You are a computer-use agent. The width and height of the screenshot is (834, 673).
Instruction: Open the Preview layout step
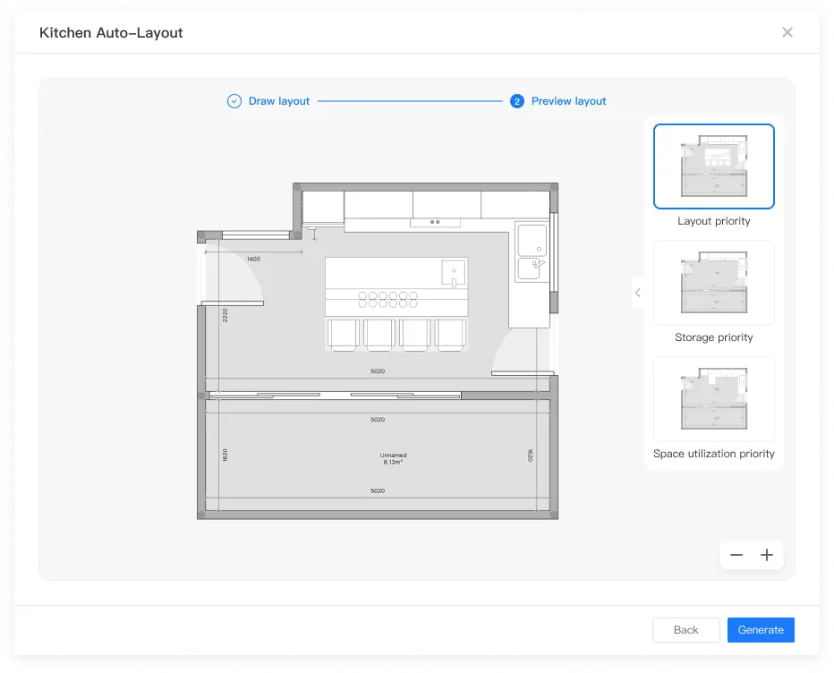[568, 101]
